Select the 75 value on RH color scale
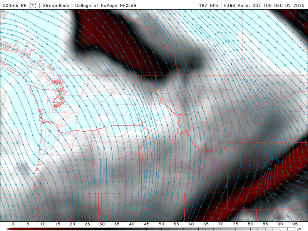This screenshot has height=231, width=308. (236, 224)
